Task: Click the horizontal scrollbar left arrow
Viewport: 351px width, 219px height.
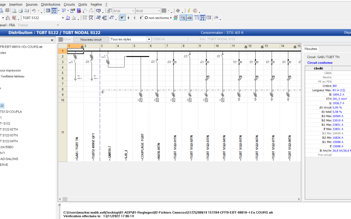Action: [60, 199]
